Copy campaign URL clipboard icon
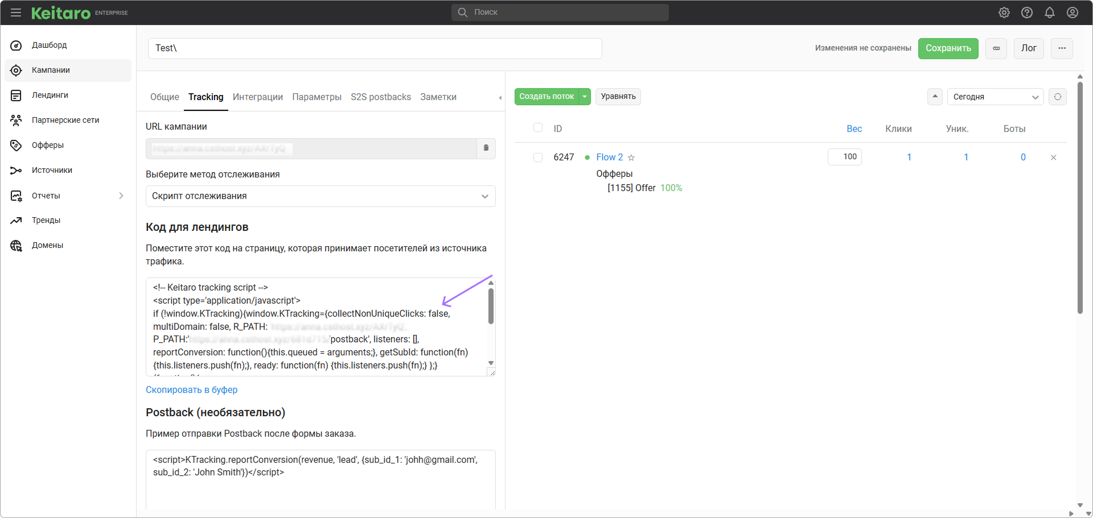 (x=486, y=148)
